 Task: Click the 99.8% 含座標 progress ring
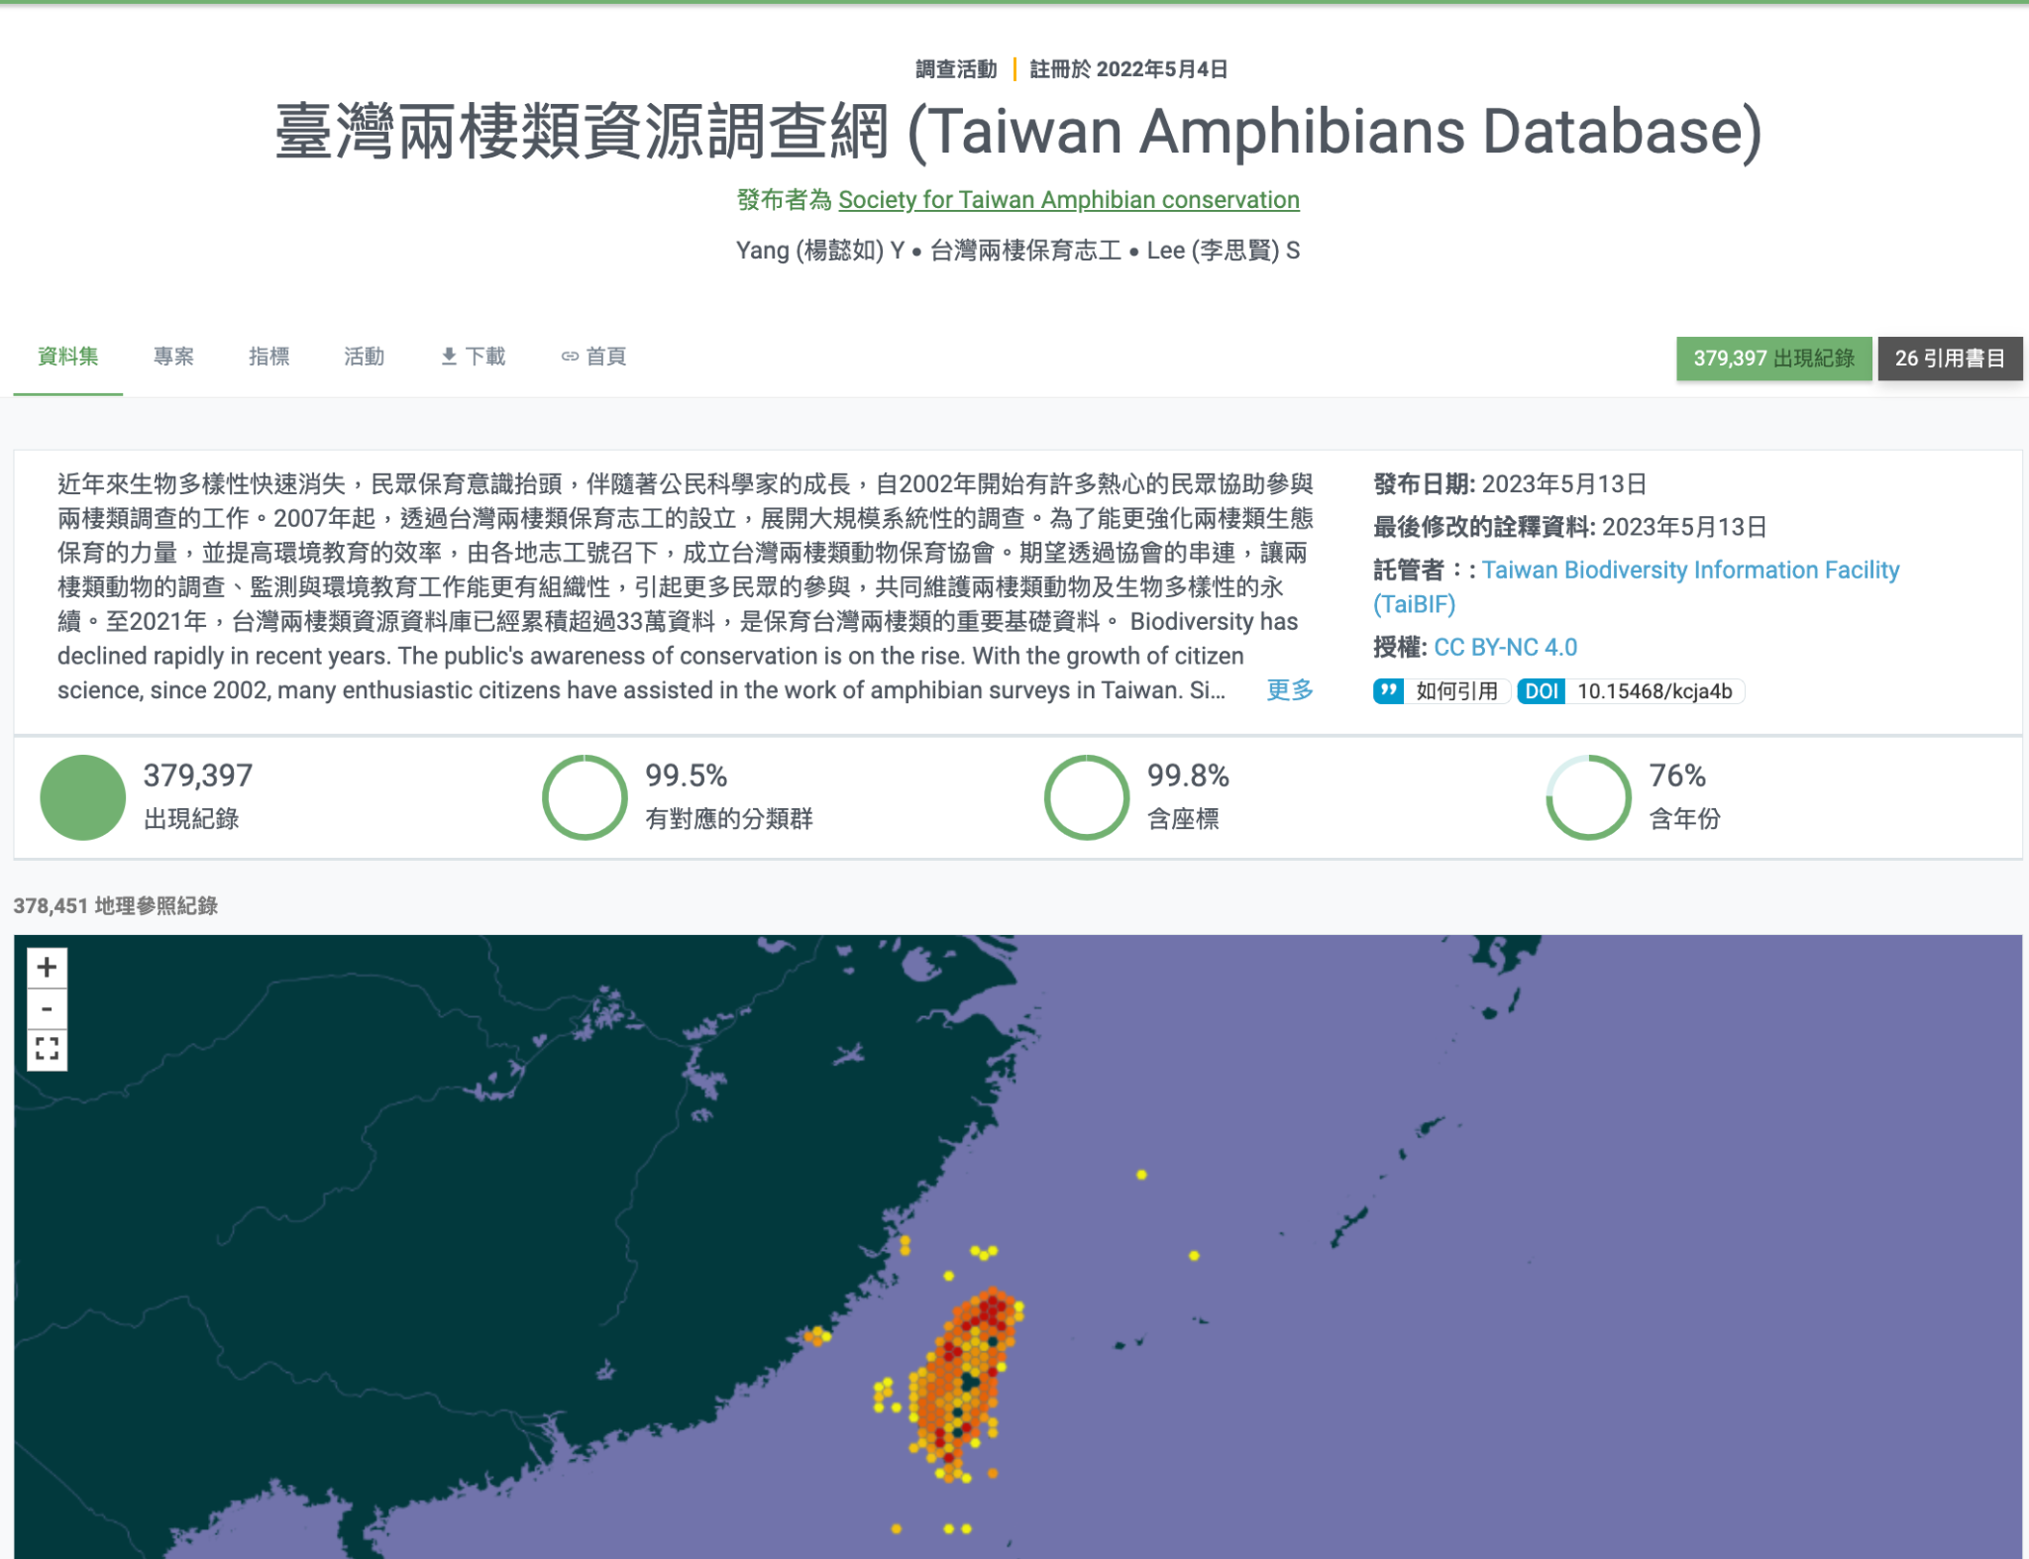(x=1086, y=797)
